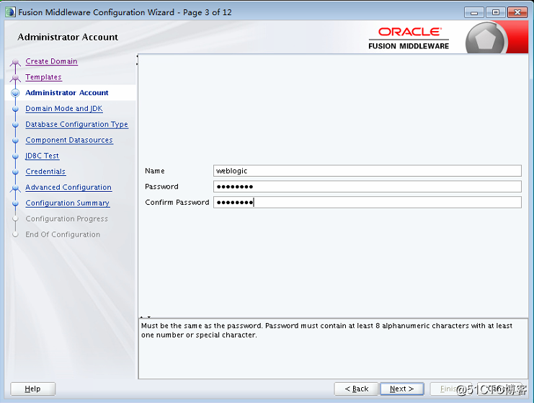This screenshot has height=403, width=534.
Task: Open the JDBC Test step
Action: [x=43, y=156]
